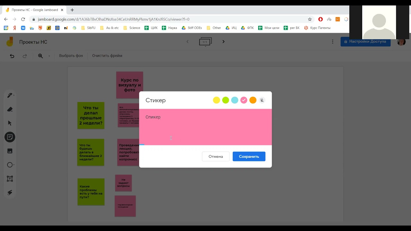Click the browser Back button
The height and width of the screenshot is (231, 411).
(x=6, y=19)
